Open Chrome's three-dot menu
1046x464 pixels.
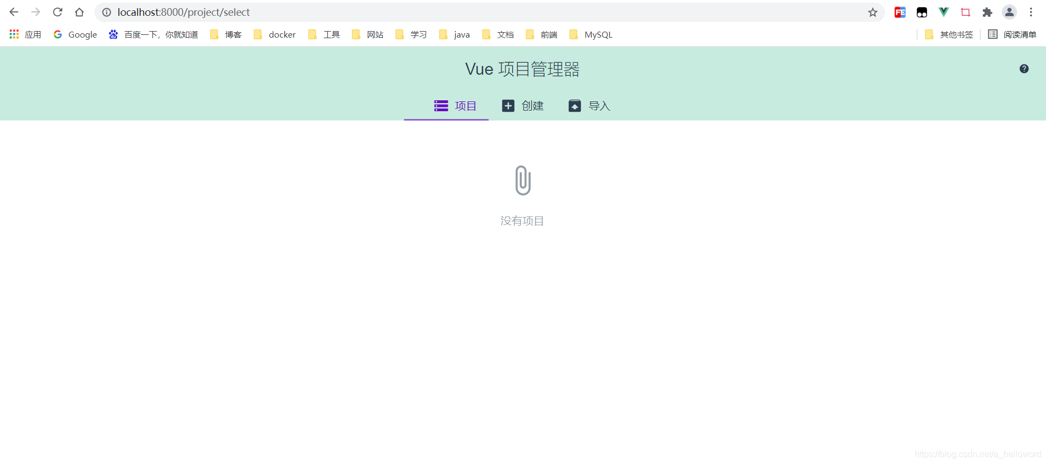(x=1031, y=12)
